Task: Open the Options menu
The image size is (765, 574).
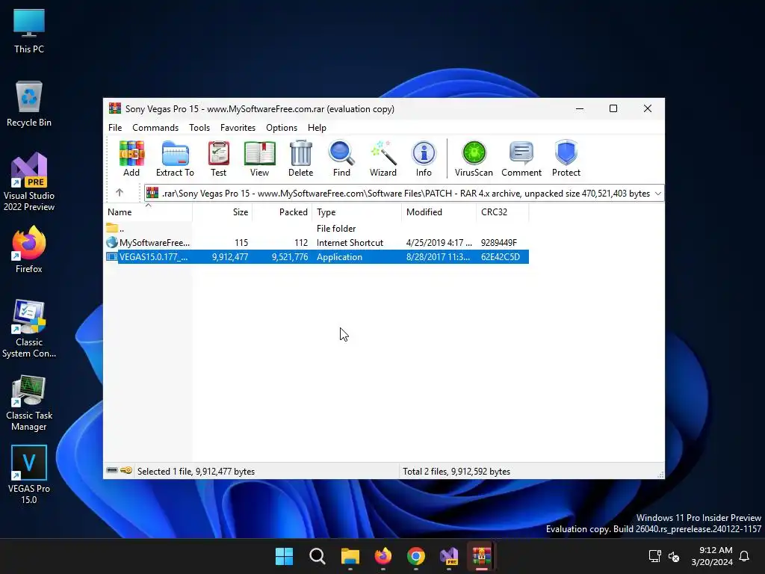Action: tap(282, 127)
